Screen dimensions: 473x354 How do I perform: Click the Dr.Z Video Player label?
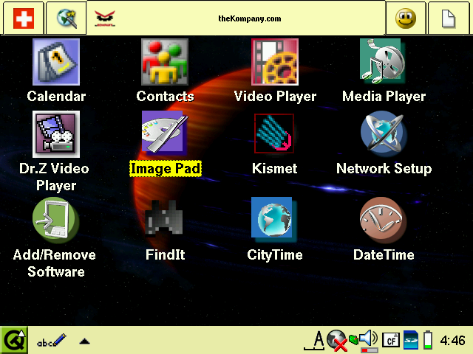point(55,177)
